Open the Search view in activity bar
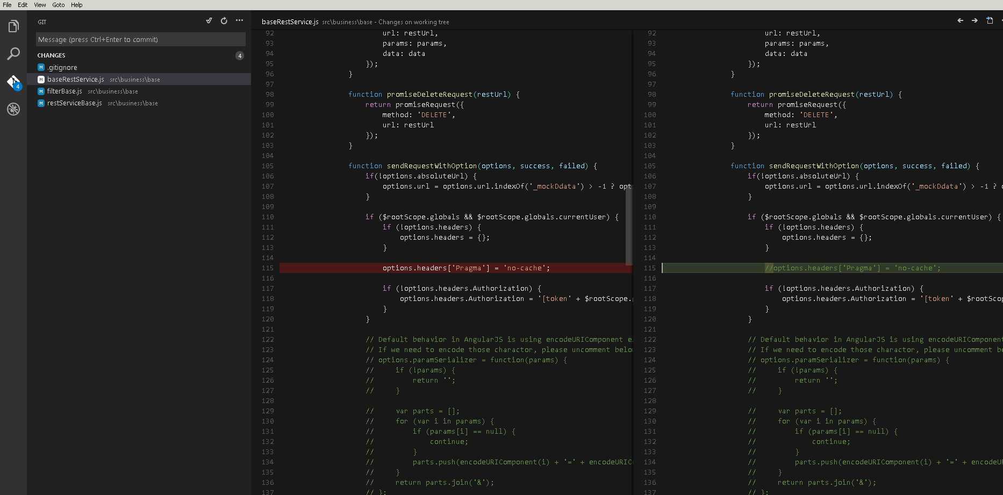1003x495 pixels. (x=13, y=54)
